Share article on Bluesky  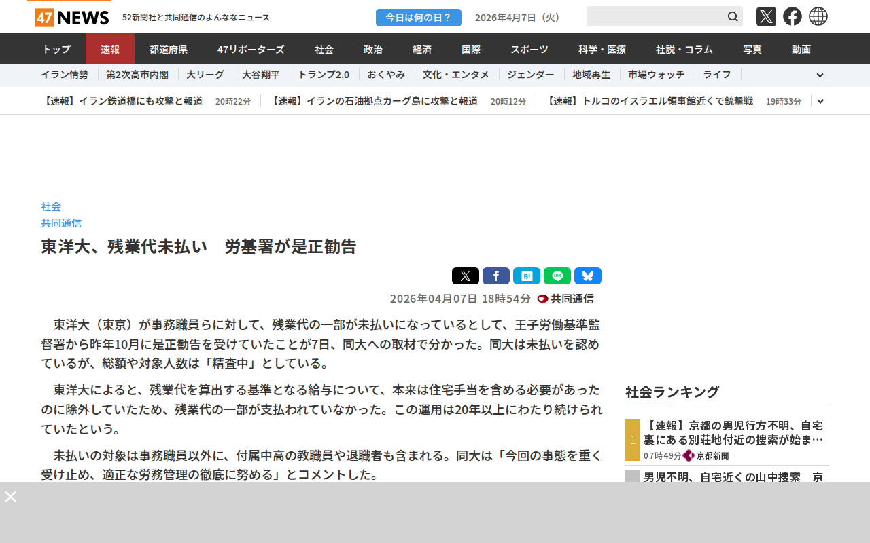(588, 276)
